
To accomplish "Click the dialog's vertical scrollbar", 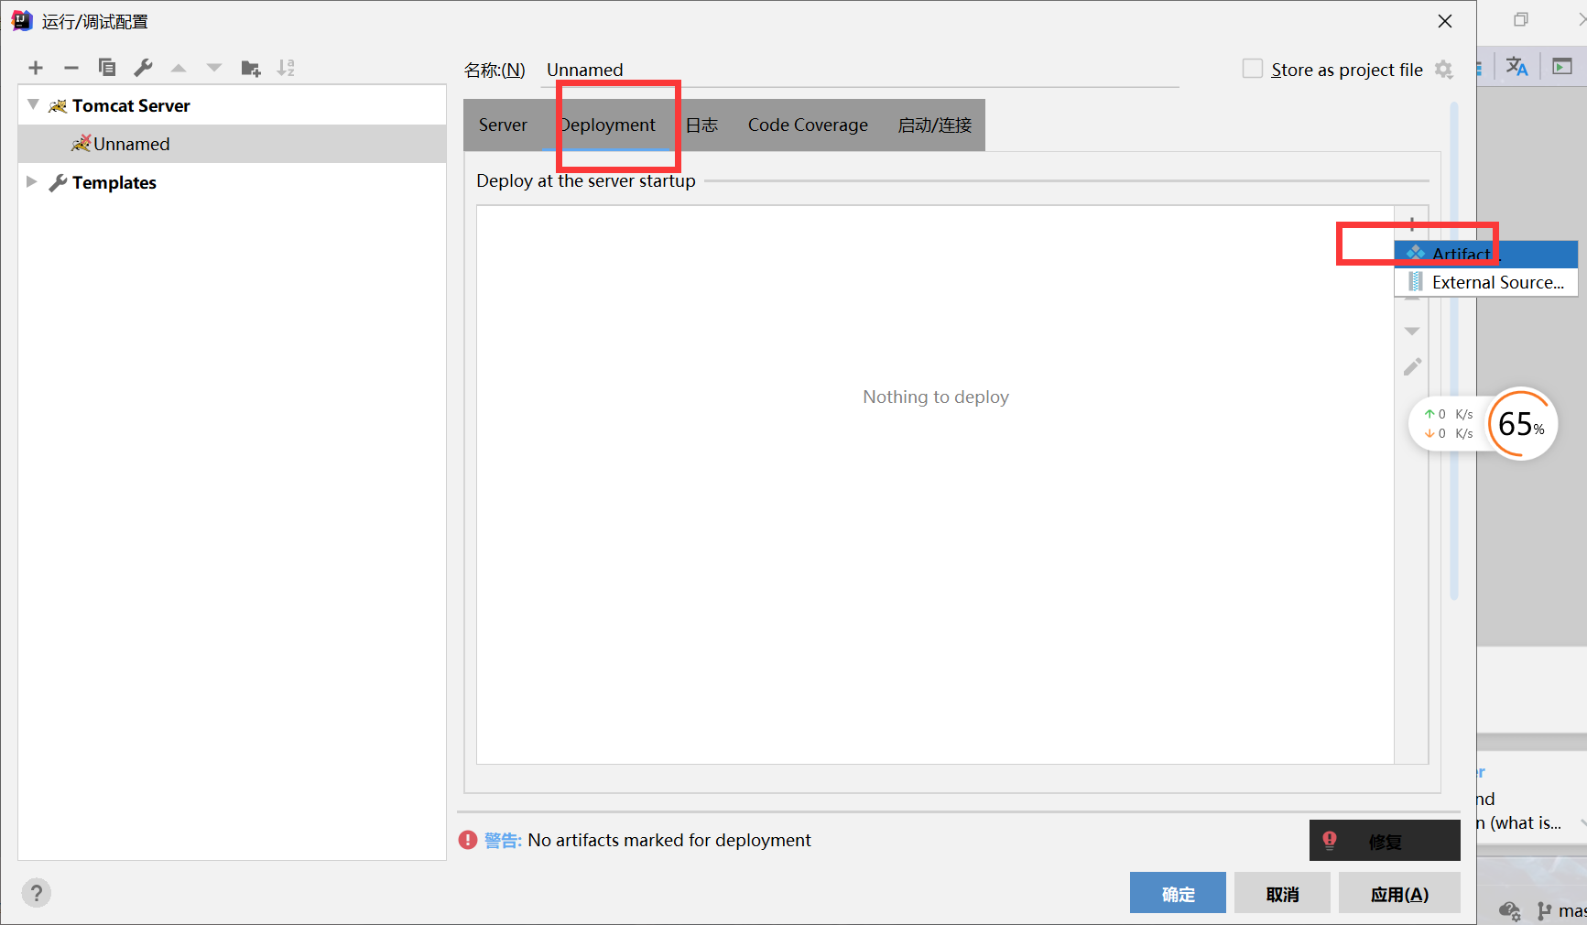I will pos(1454,352).
